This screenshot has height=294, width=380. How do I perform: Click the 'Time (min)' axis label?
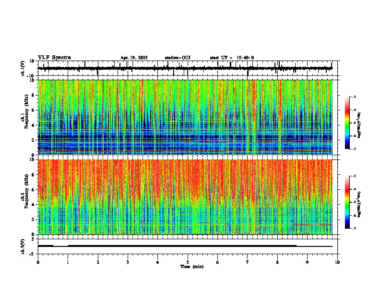[192, 267]
